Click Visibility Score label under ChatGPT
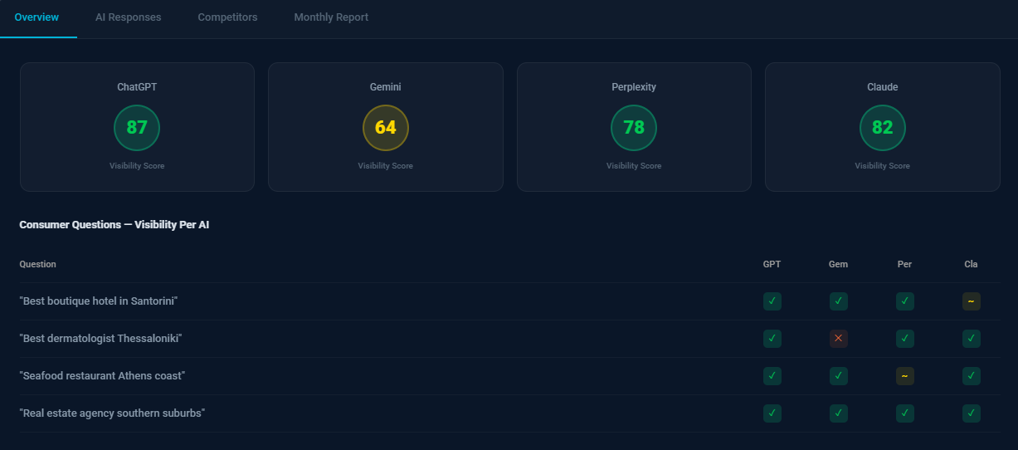This screenshot has width=1018, height=450. click(137, 166)
